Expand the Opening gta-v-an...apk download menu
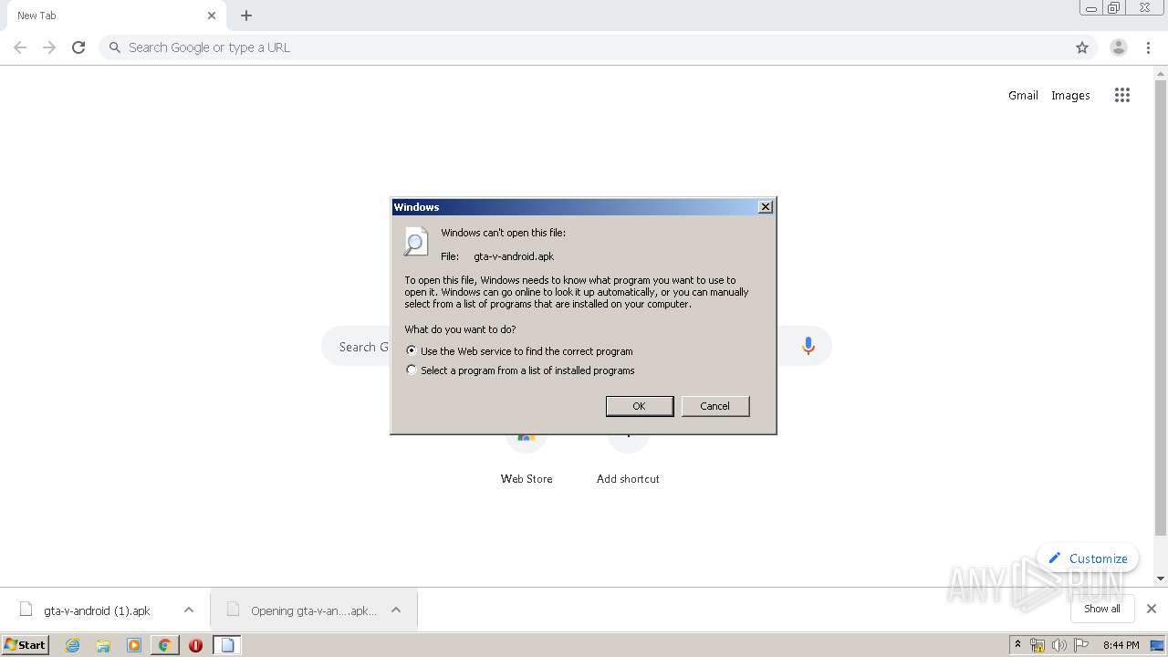The width and height of the screenshot is (1168, 657). 396,610
